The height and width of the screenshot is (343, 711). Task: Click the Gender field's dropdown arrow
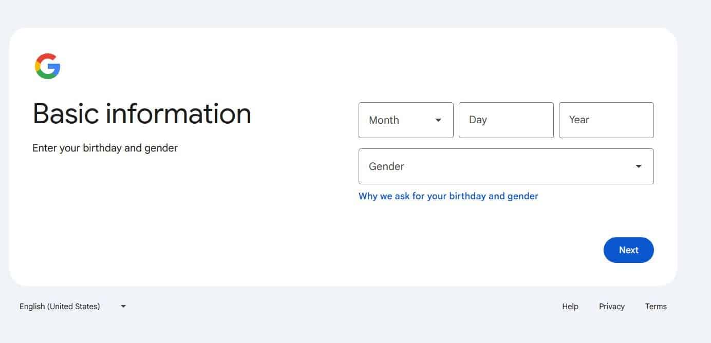[x=639, y=166]
